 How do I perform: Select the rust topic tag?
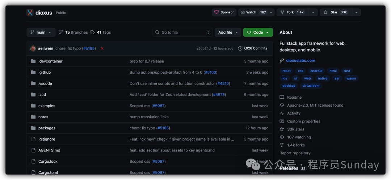347,71
